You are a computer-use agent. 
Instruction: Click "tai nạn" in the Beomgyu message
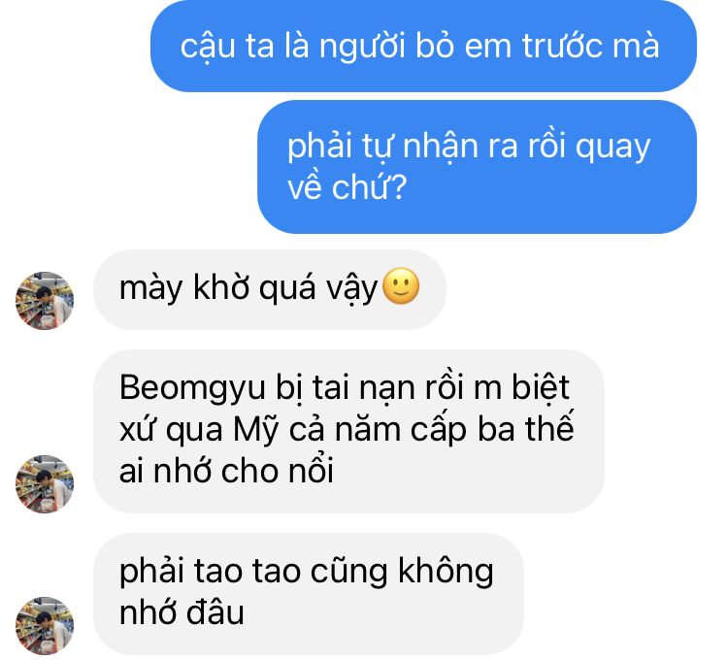click(364, 388)
